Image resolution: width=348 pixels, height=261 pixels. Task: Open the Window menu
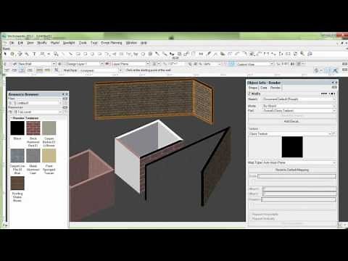(131, 43)
